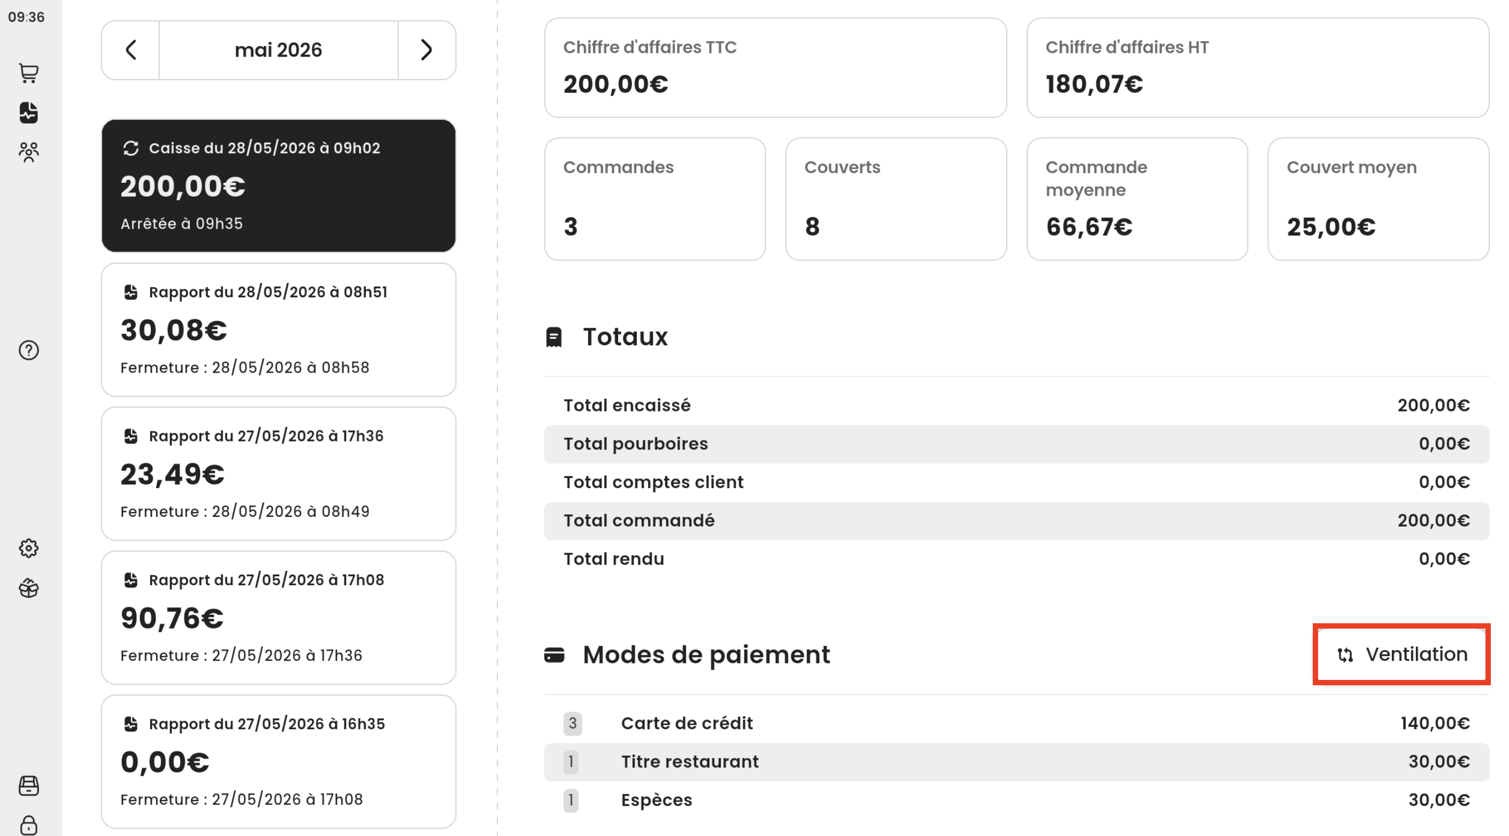
Task: Click the Totaux receipt icon
Action: 553,337
